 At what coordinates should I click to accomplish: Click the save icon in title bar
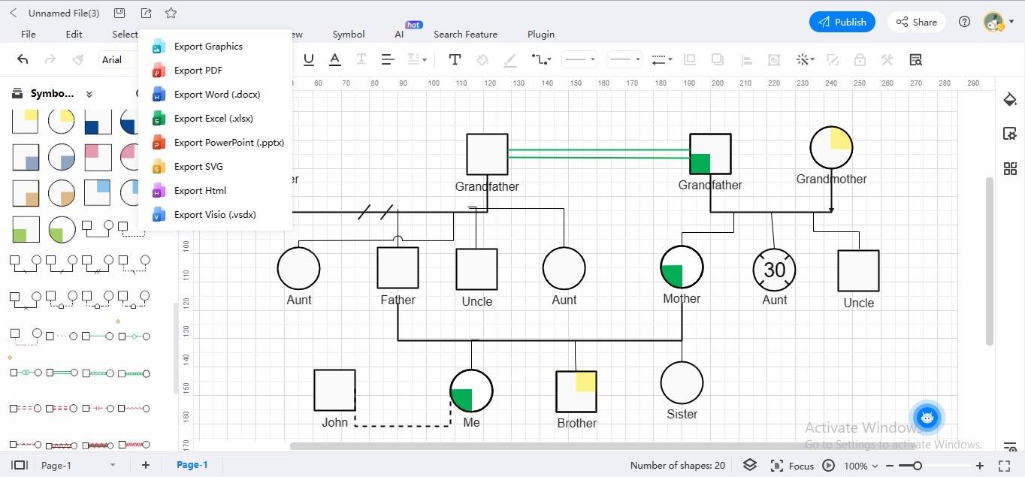pyautogui.click(x=119, y=13)
